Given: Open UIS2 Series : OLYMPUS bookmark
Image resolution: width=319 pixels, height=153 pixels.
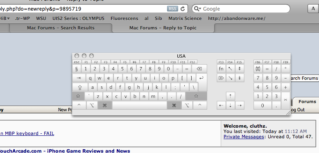Looking at the screenshot, I should point(78,18).
